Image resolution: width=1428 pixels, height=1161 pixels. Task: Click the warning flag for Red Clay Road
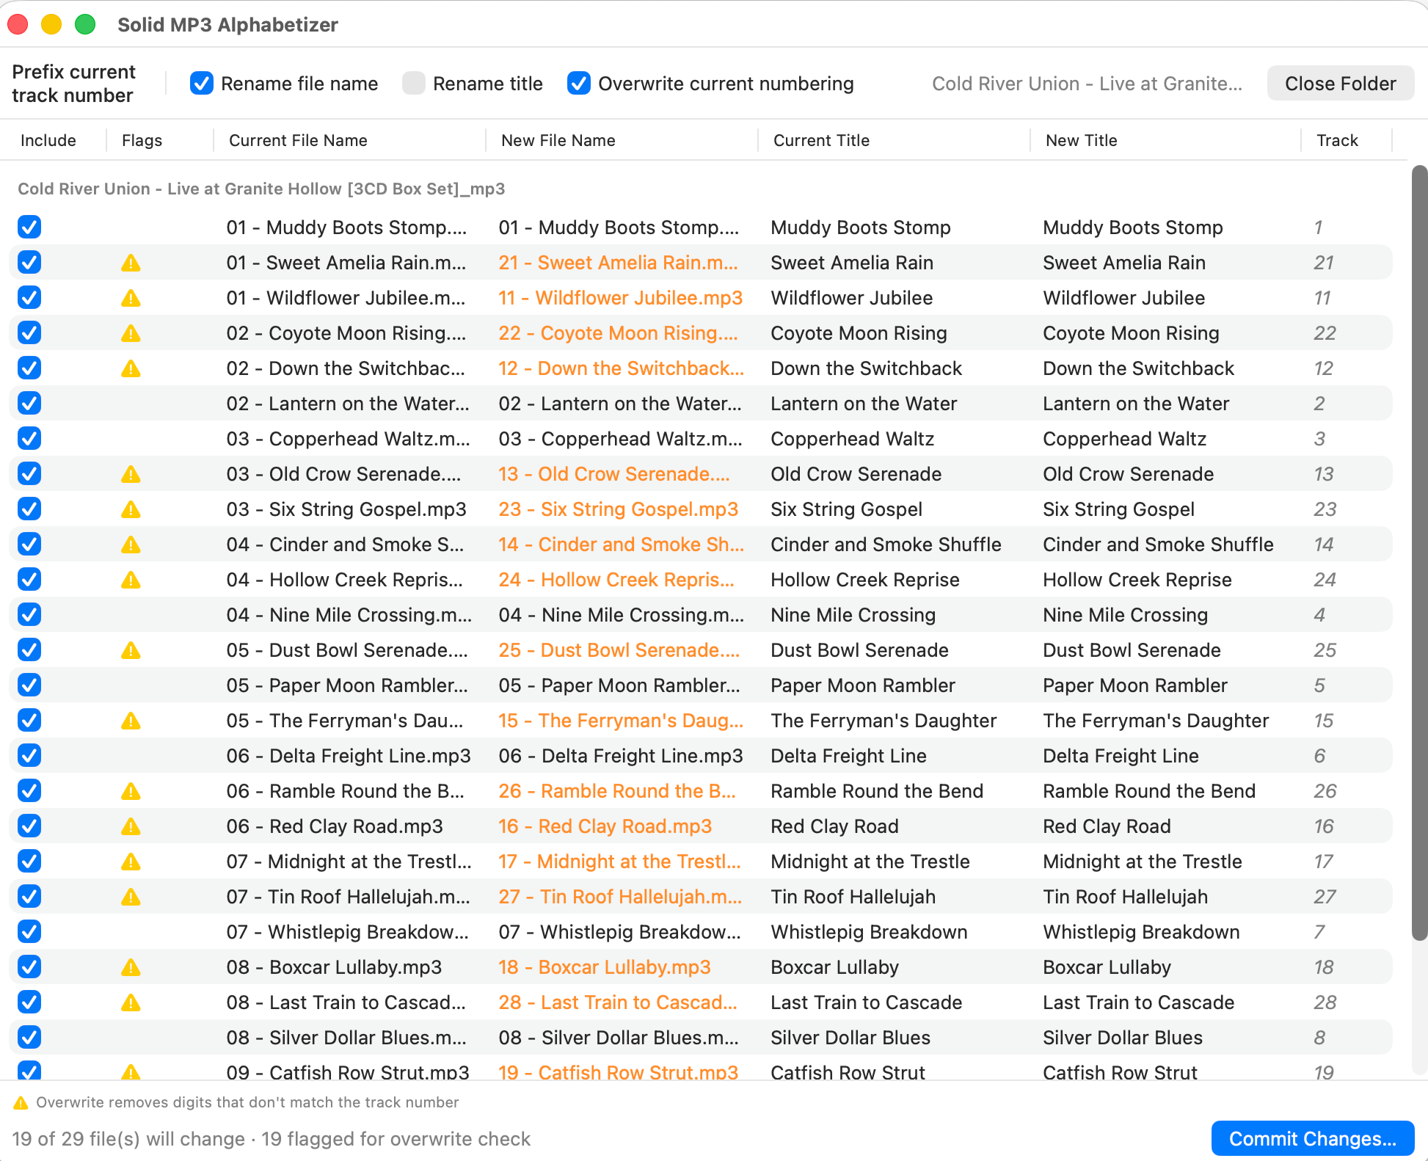[x=131, y=826]
